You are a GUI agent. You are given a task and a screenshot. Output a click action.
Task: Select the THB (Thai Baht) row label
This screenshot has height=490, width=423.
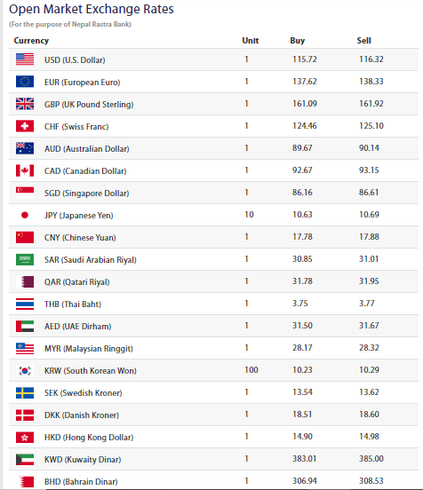point(73,304)
